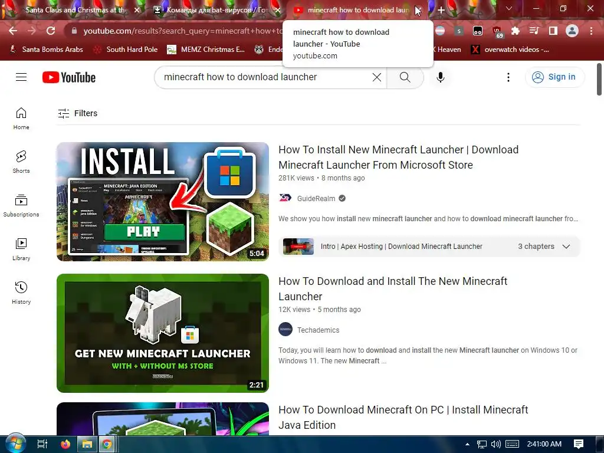604x453 pixels.
Task: Click the browser back arrow
Action: click(x=13, y=31)
